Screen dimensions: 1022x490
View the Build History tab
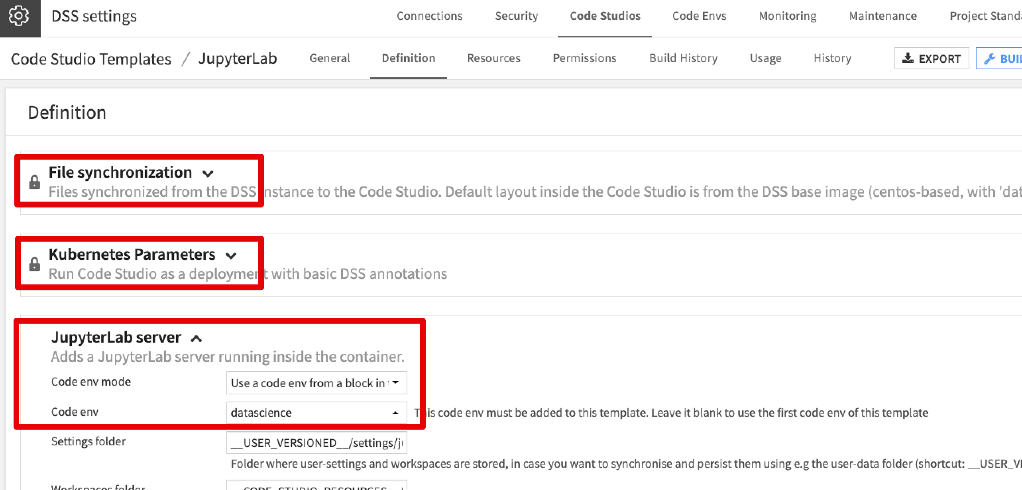[684, 58]
